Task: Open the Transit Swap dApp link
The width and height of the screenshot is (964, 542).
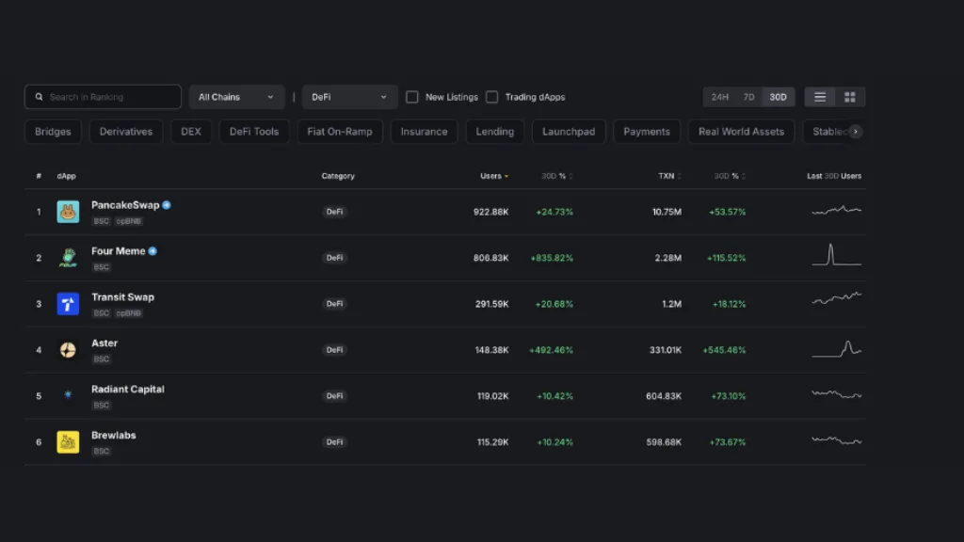Action: point(123,297)
